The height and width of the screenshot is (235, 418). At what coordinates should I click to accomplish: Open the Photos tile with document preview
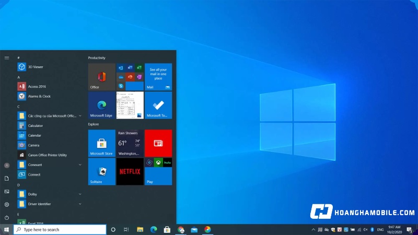tap(130, 105)
